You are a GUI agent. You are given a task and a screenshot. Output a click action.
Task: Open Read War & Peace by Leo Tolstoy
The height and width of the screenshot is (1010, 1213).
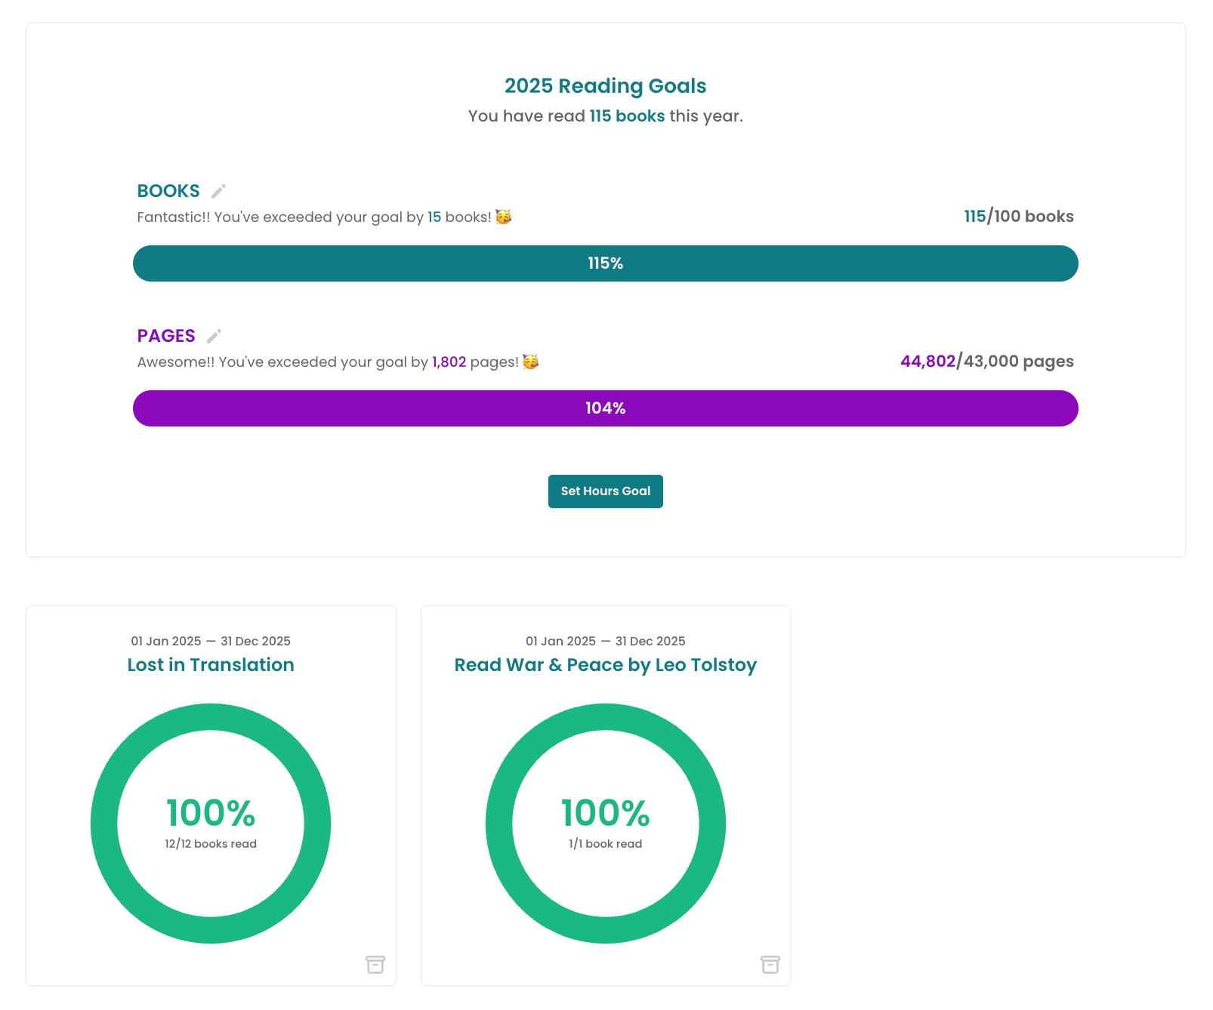point(606,665)
